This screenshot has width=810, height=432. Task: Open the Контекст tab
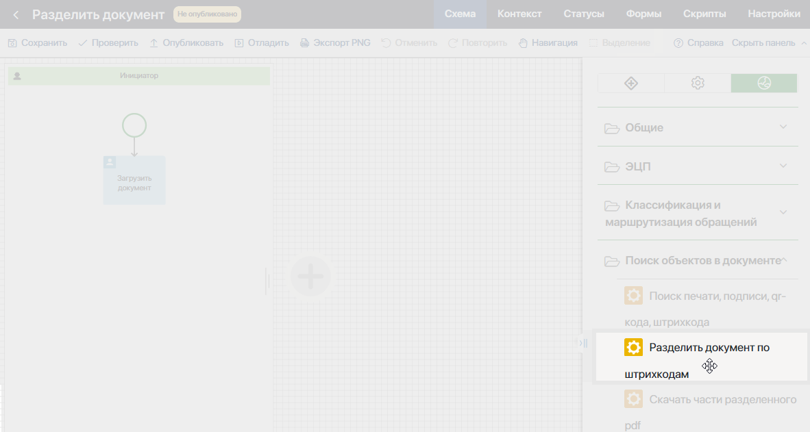click(x=519, y=14)
